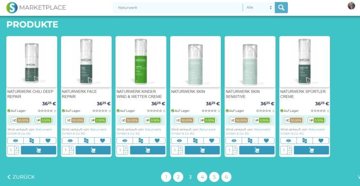
Task: Favorite Naturwerk Kinder Wind & Wetter Creme
Action: click(x=157, y=141)
